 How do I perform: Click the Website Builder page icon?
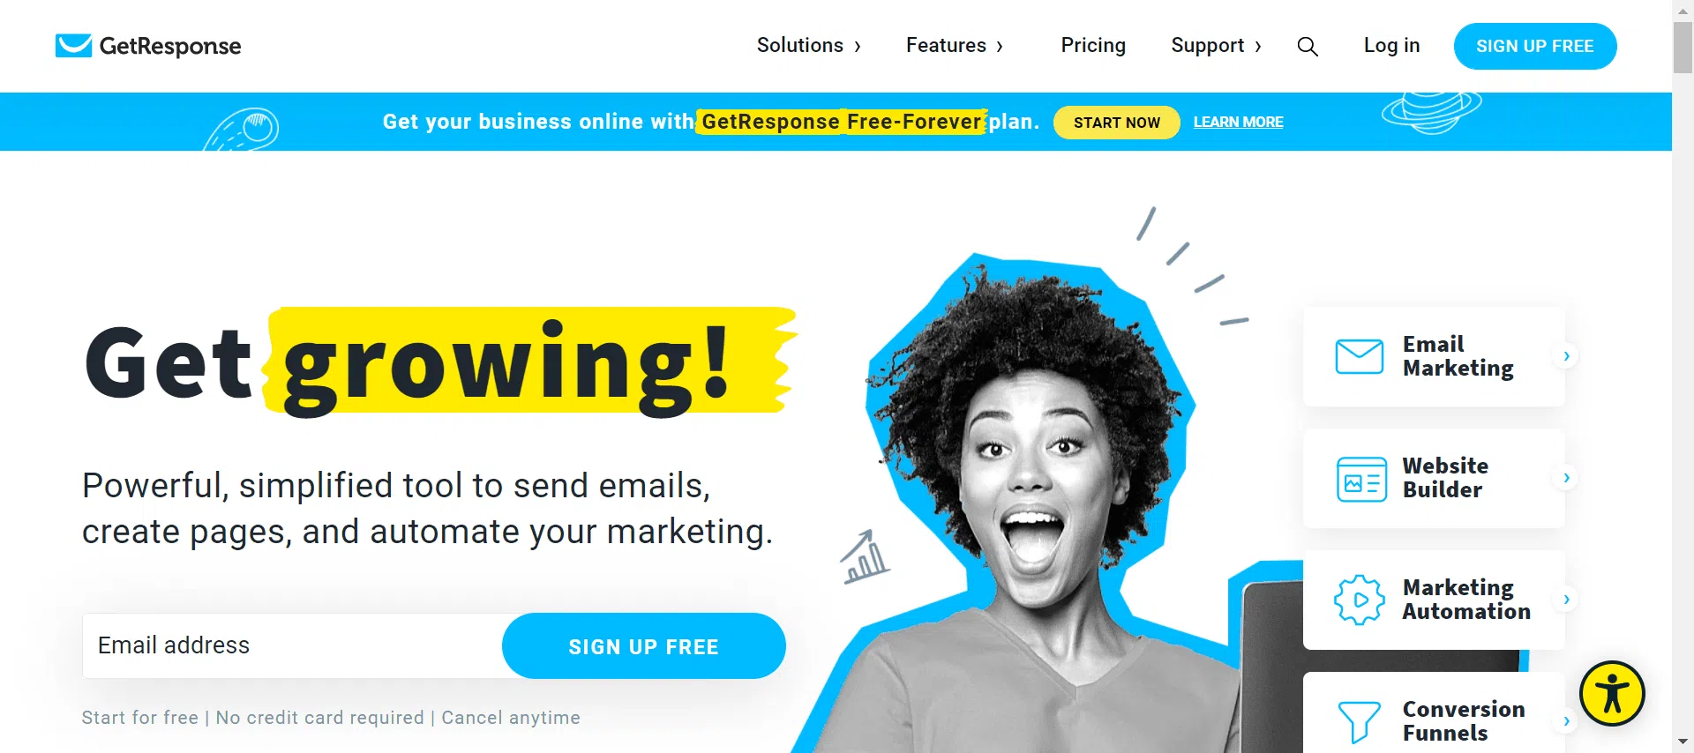click(x=1361, y=479)
